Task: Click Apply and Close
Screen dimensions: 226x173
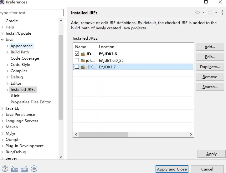Action: (x=172, y=169)
